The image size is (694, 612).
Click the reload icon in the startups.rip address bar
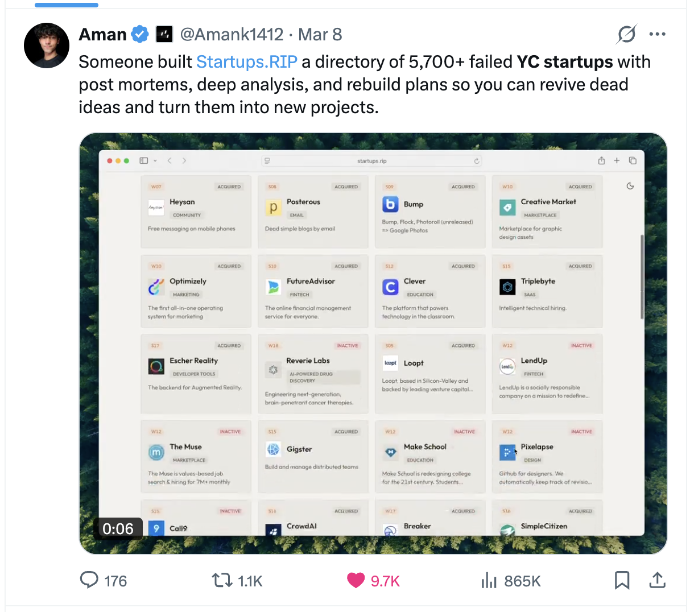[477, 161]
